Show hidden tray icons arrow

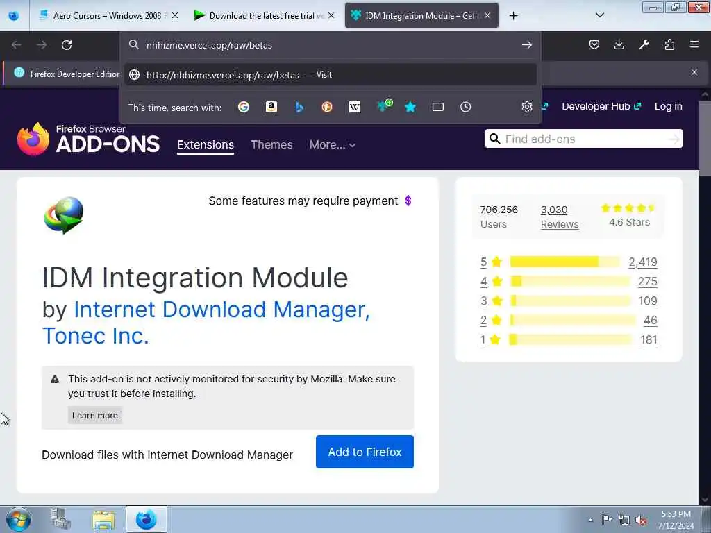590,520
